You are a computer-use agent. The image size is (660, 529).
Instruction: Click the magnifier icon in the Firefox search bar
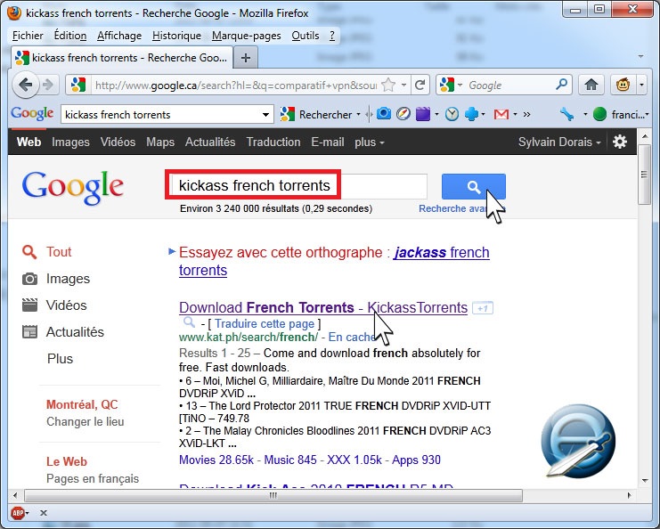561,85
